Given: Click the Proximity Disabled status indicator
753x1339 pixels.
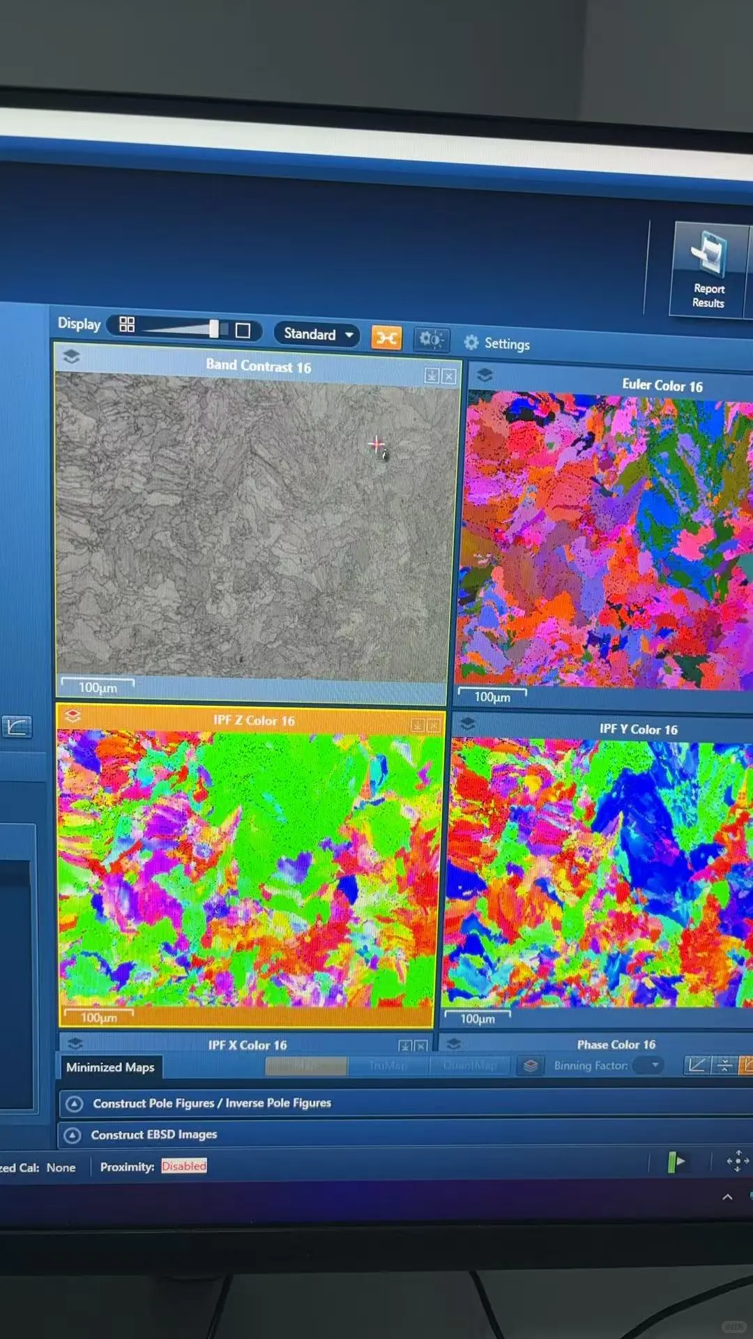Looking at the screenshot, I should (x=184, y=1166).
